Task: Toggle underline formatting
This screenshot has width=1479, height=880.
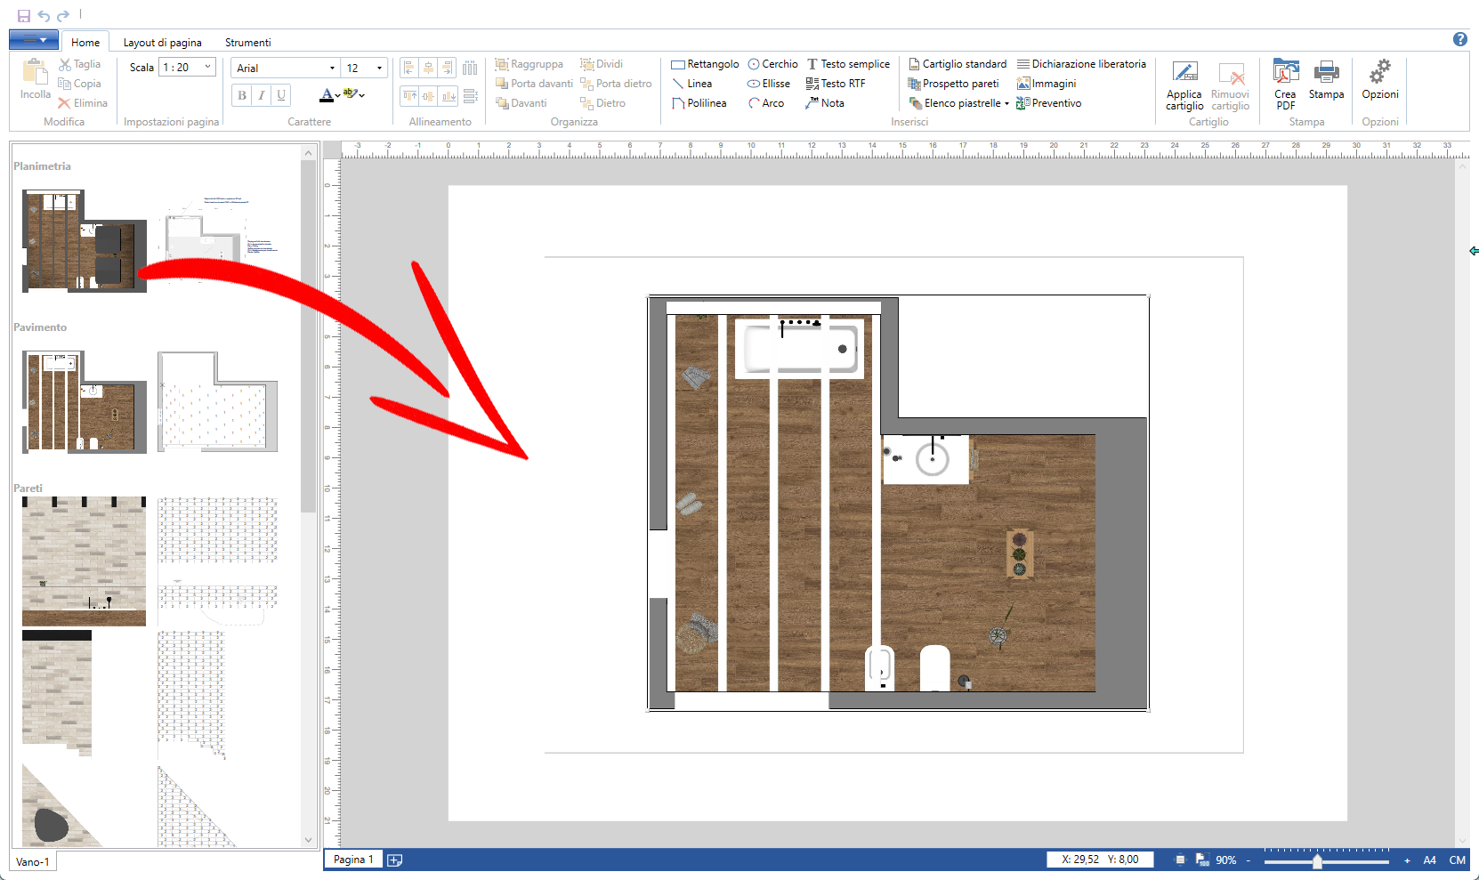Action: [281, 95]
